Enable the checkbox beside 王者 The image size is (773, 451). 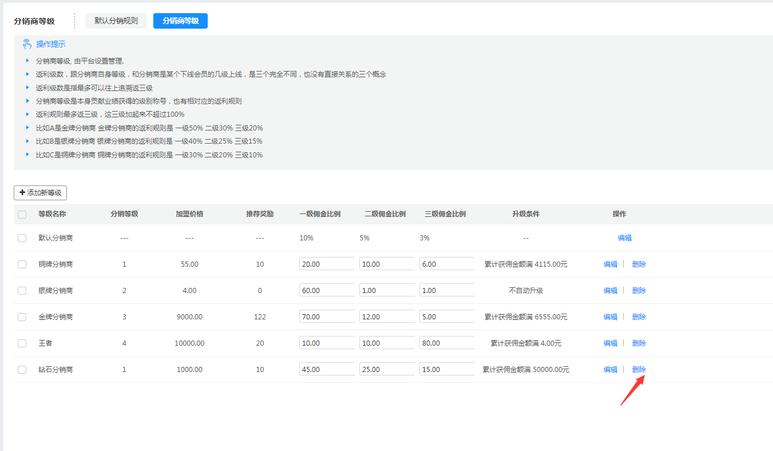[22, 343]
